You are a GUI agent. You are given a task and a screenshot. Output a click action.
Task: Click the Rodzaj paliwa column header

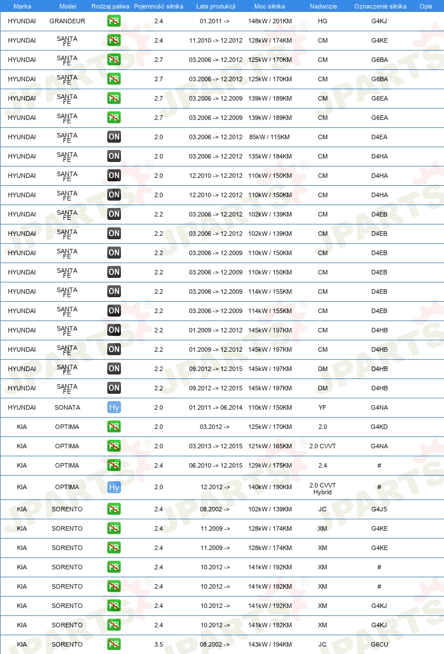pyautogui.click(x=111, y=6)
